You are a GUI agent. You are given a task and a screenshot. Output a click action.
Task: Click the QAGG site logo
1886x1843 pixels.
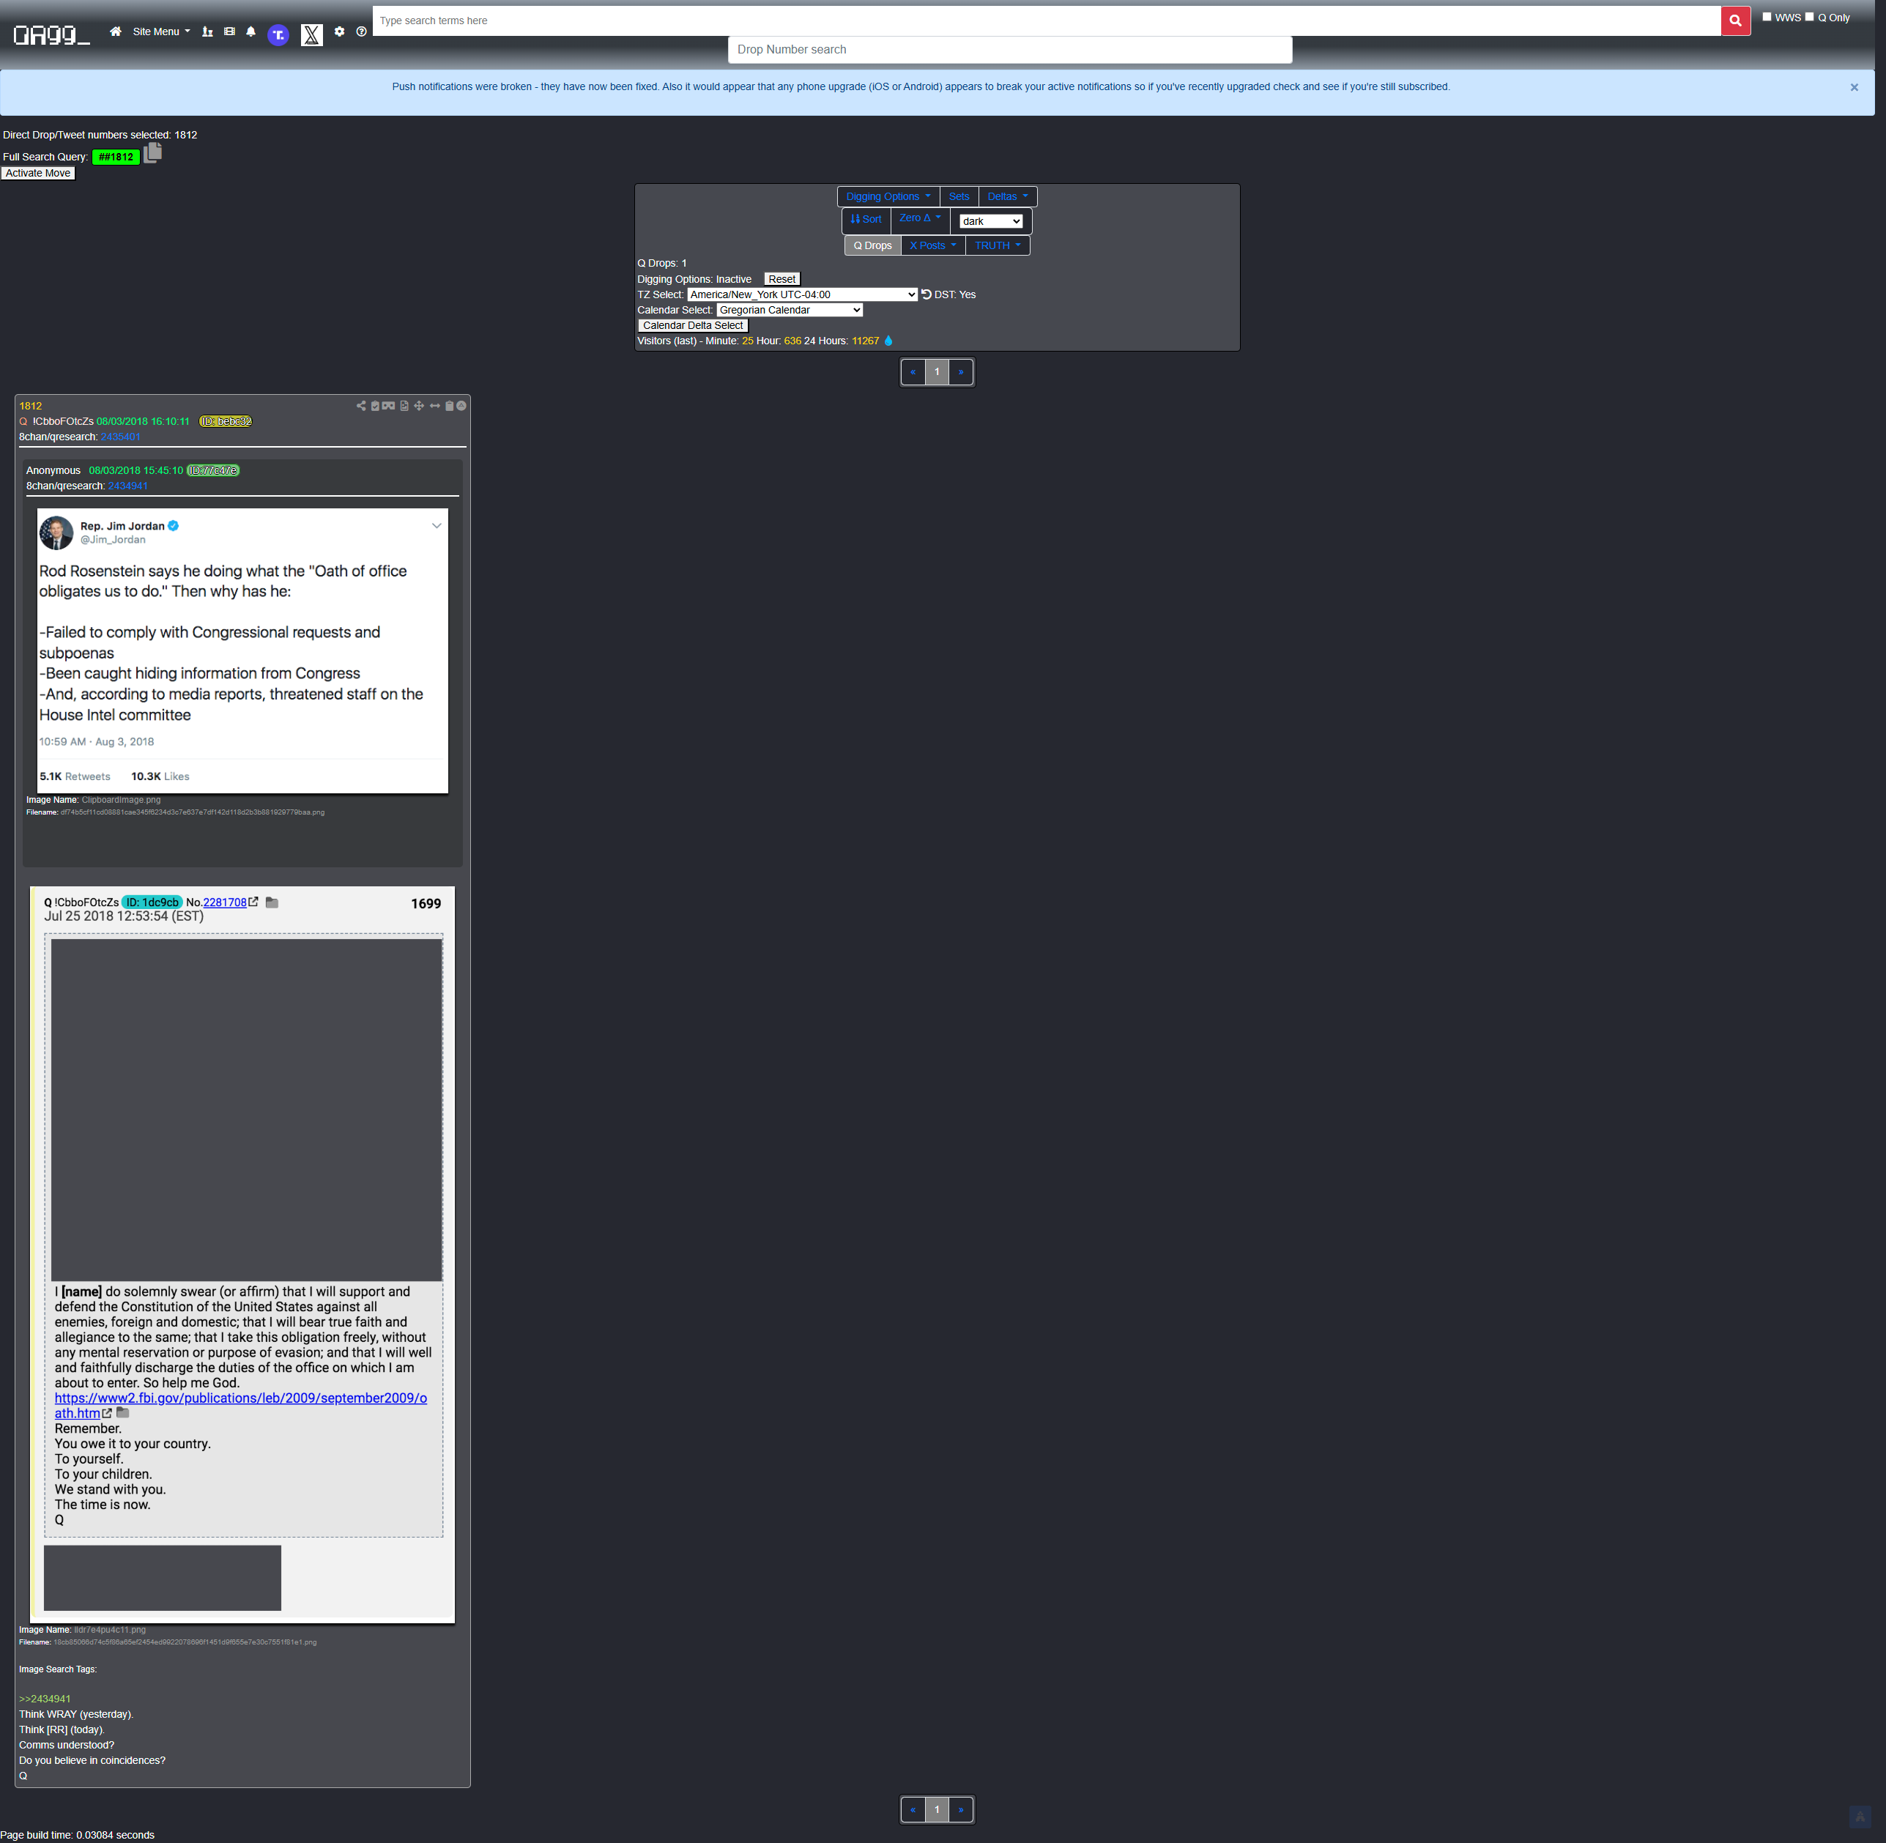pos(51,36)
